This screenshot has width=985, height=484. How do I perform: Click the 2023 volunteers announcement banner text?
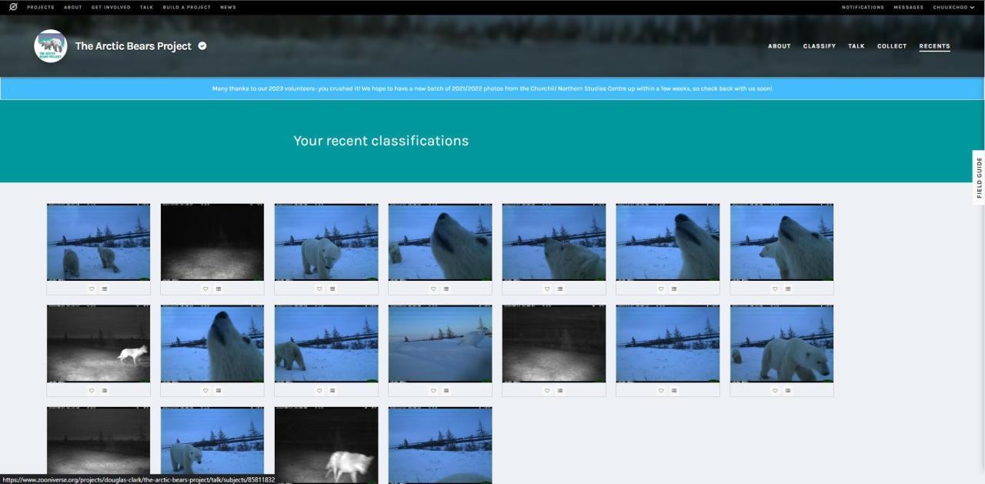(492, 88)
